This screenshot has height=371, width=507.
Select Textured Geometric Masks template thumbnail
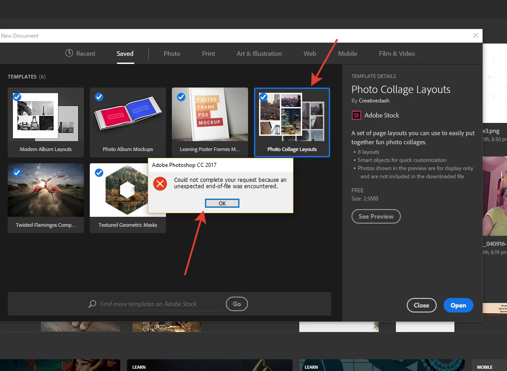coord(119,190)
